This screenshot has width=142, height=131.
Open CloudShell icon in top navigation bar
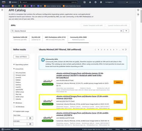84,2
